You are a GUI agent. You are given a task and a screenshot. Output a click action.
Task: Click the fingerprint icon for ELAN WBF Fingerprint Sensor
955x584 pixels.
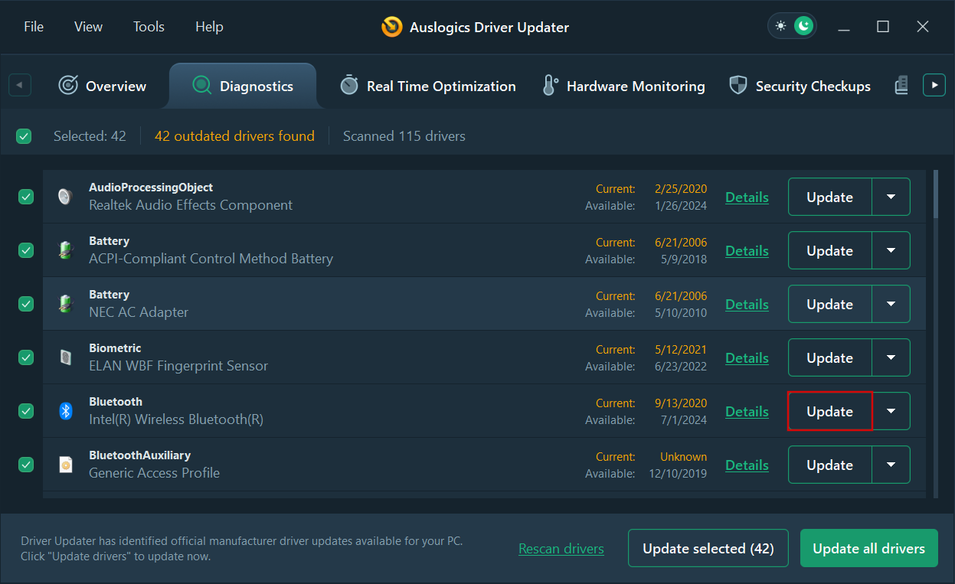(x=66, y=357)
